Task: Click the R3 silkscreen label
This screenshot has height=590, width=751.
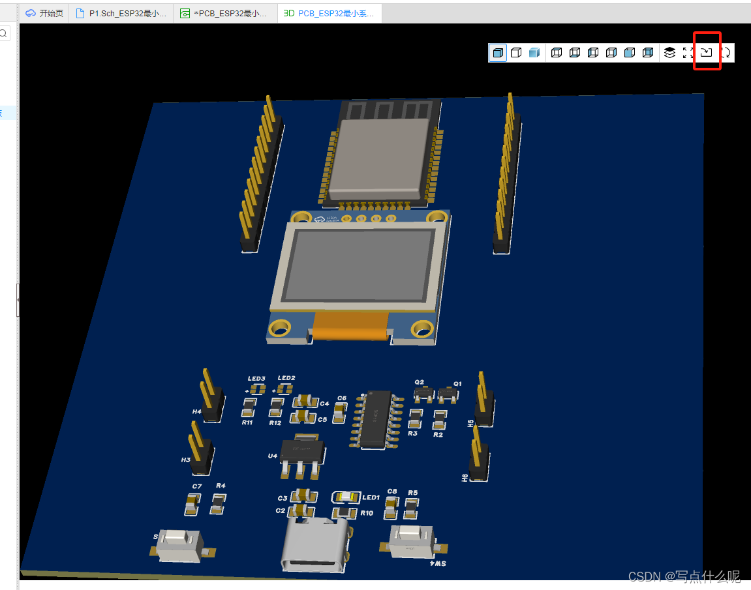Action: click(412, 433)
